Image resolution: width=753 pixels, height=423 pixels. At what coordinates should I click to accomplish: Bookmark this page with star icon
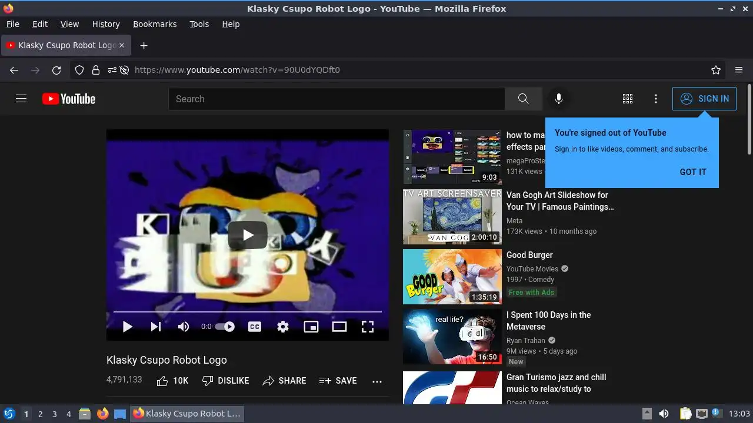pos(716,70)
